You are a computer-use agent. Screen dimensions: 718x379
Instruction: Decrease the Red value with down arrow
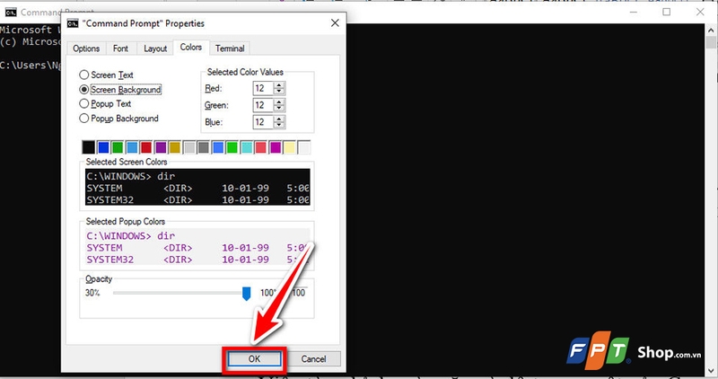(x=279, y=92)
